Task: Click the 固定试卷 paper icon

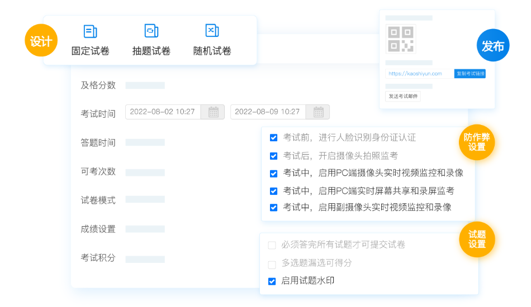Action: (x=90, y=31)
